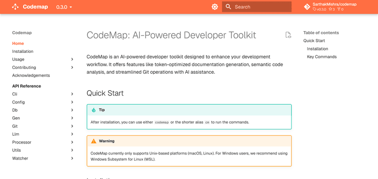Click the Table of contents heading
The width and height of the screenshot is (378, 179).
pyautogui.click(x=321, y=33)
